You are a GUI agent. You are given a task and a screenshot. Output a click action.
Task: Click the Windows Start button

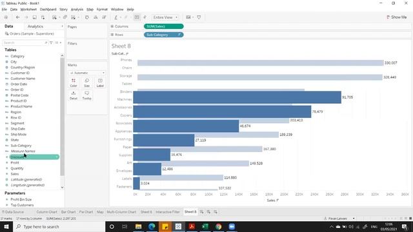tap(6, 226)
